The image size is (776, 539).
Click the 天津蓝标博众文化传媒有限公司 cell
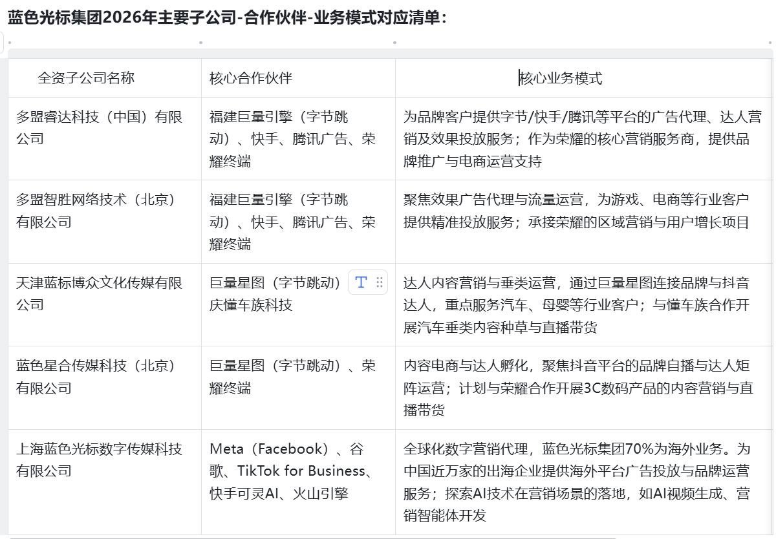pos(105,304)
